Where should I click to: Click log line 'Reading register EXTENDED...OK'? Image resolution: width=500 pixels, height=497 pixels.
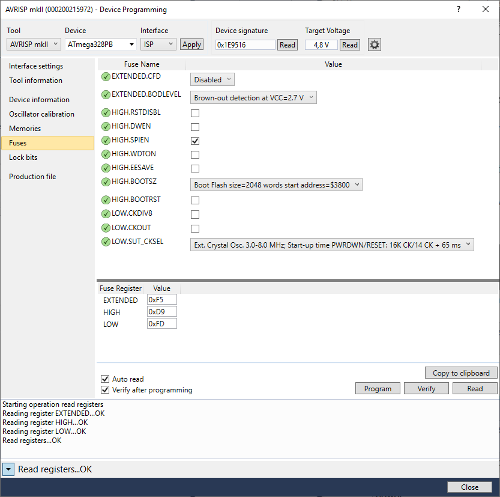[x=53, y=413]
